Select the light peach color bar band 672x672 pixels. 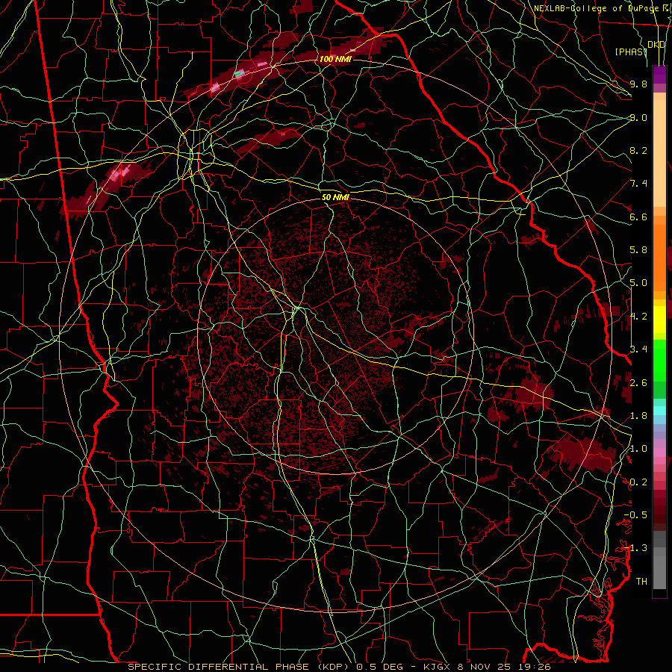click(x=659, y=153)
